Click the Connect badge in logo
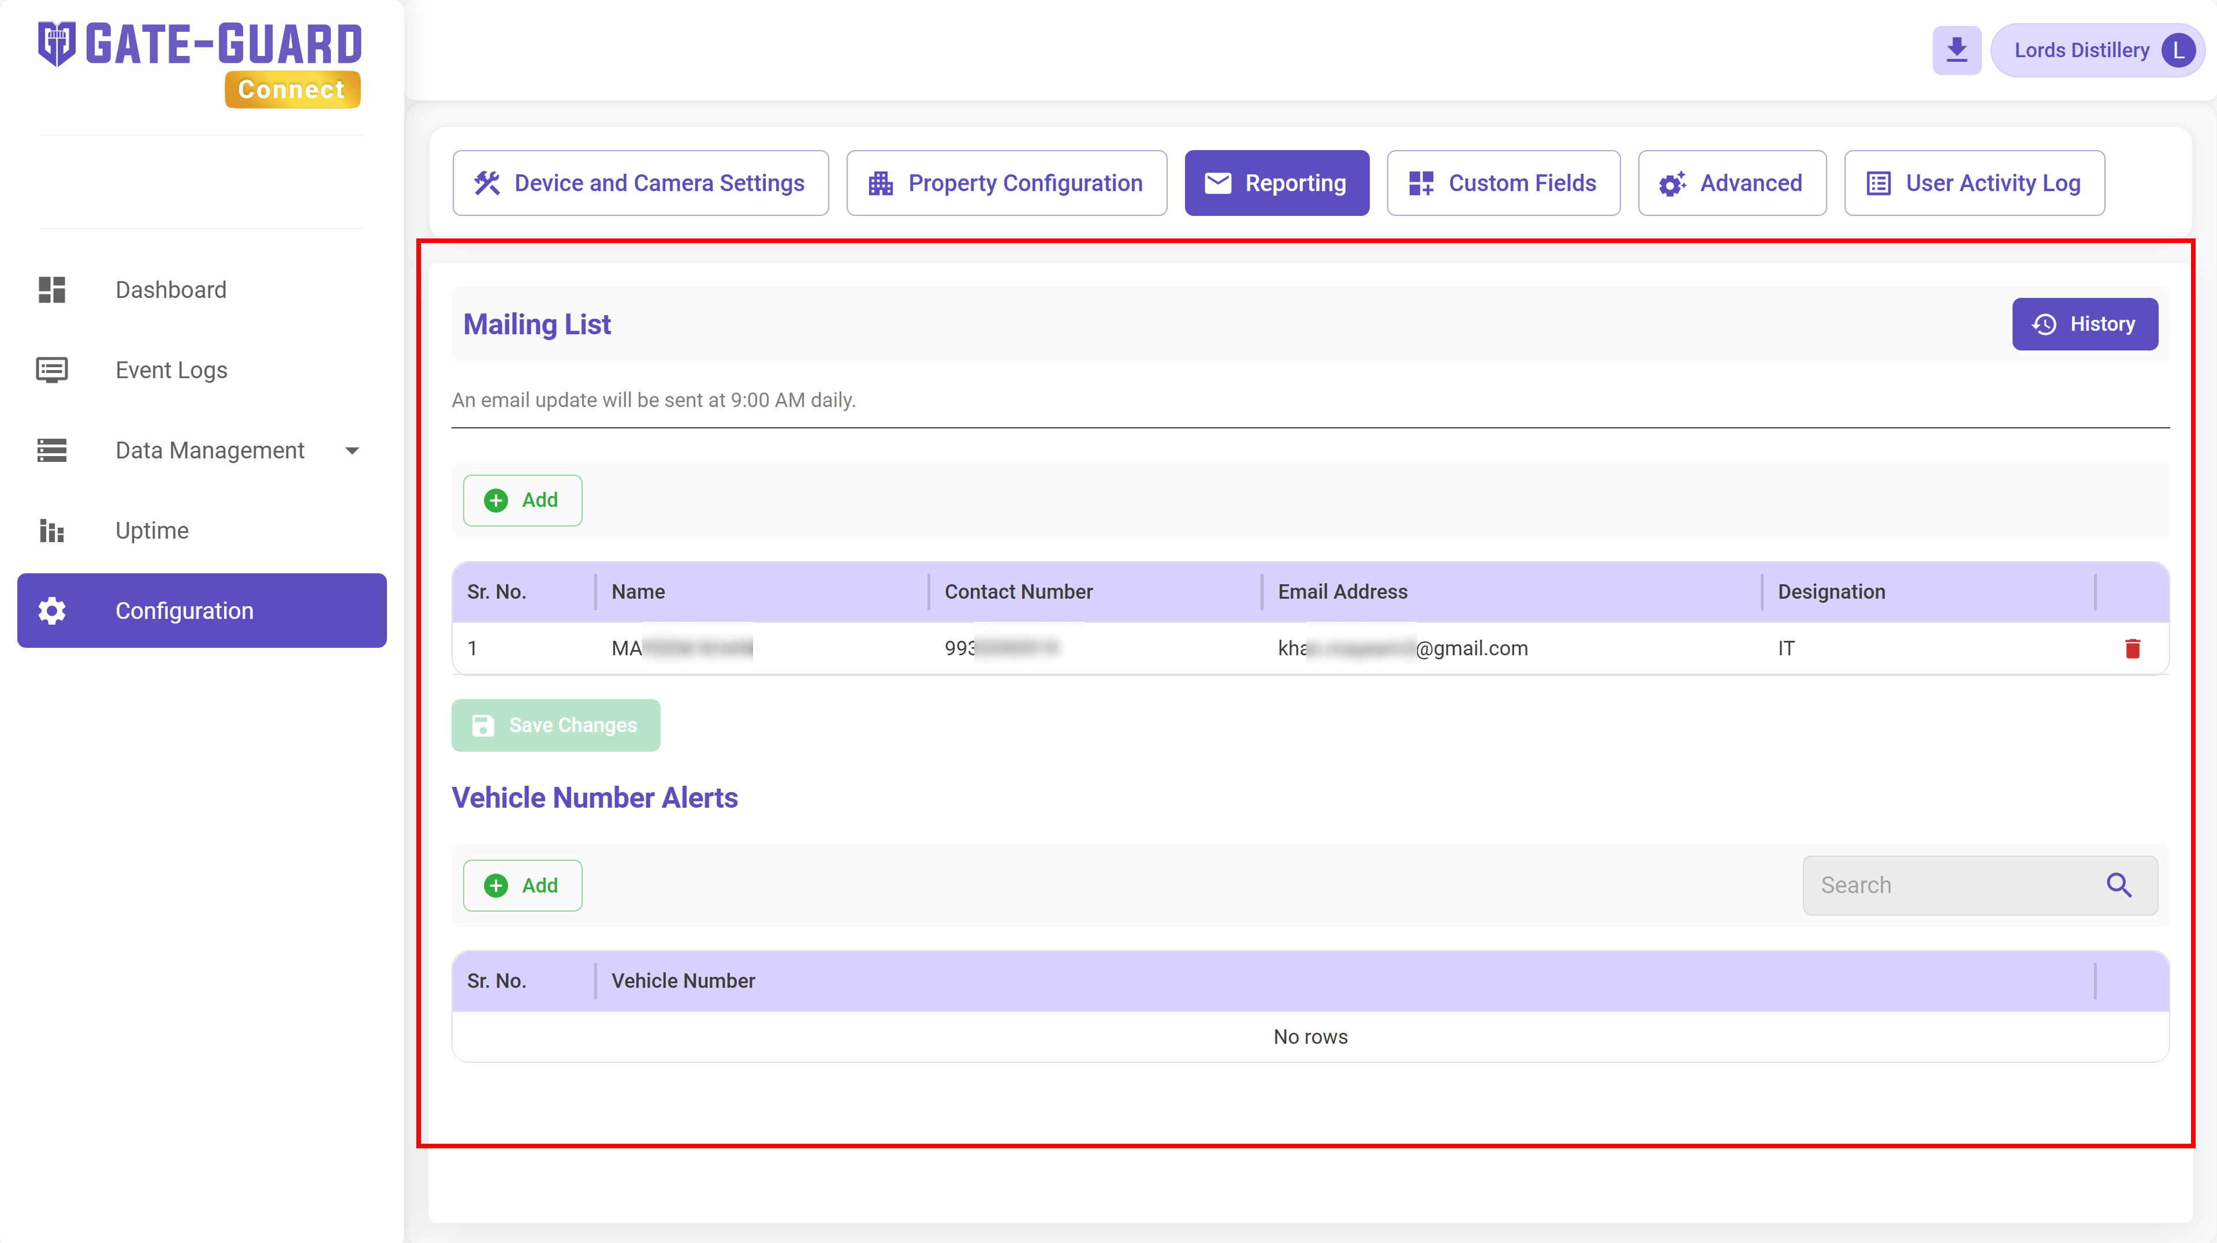This screenshot has height=1243, width=2217. click(292, 89)
